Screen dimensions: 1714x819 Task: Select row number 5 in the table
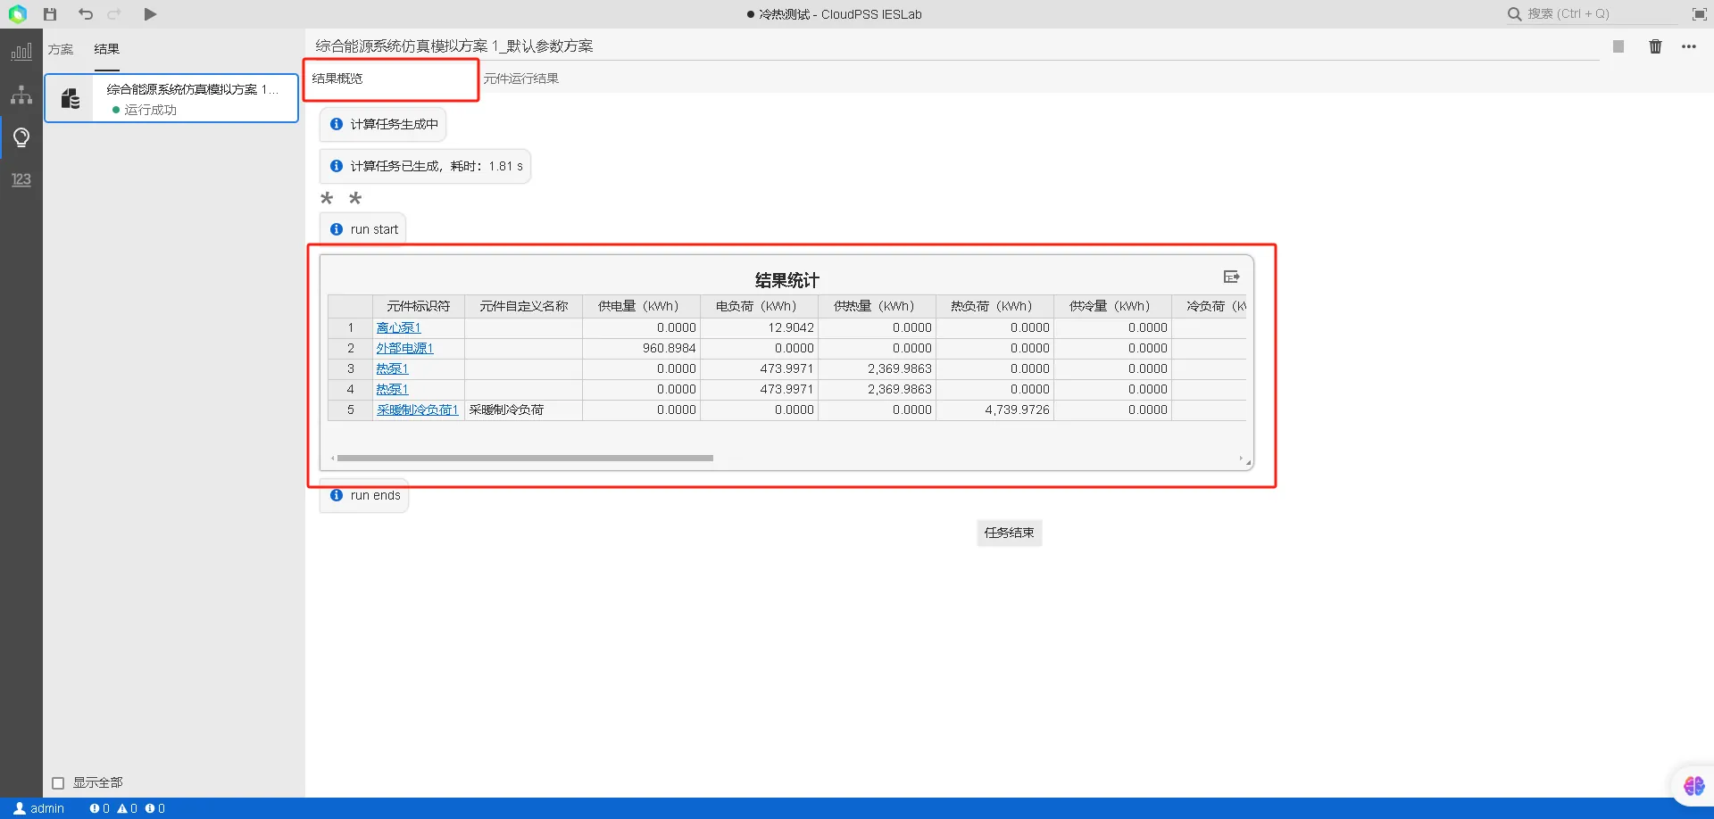pos(351,409)
